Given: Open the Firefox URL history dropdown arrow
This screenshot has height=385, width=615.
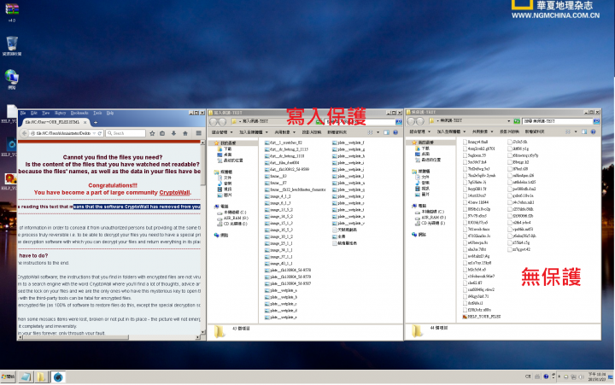Looking at the screenshot, I should (x=94, y=133).
